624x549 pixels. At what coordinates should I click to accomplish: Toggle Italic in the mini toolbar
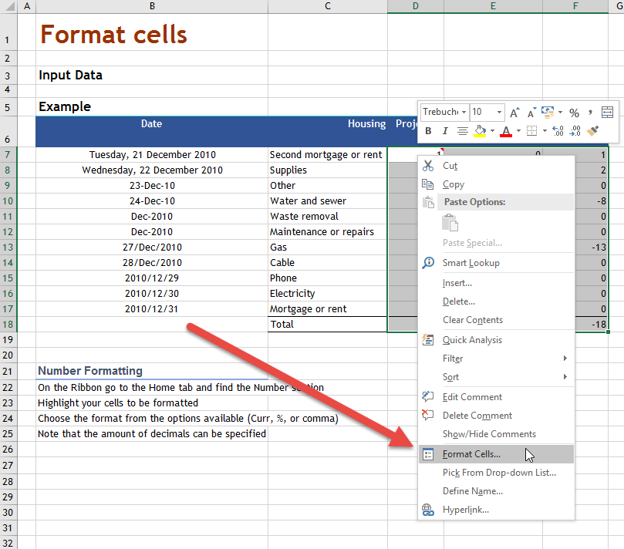[445, 131]
